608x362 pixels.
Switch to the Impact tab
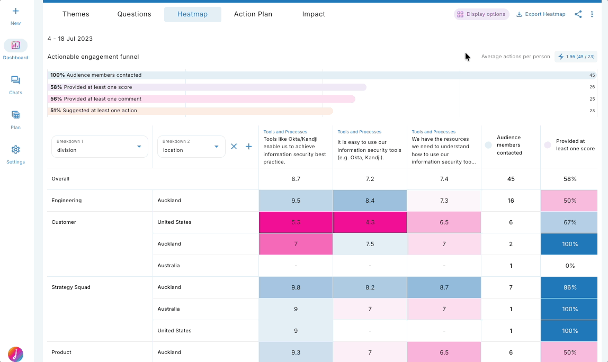(314, 14)
